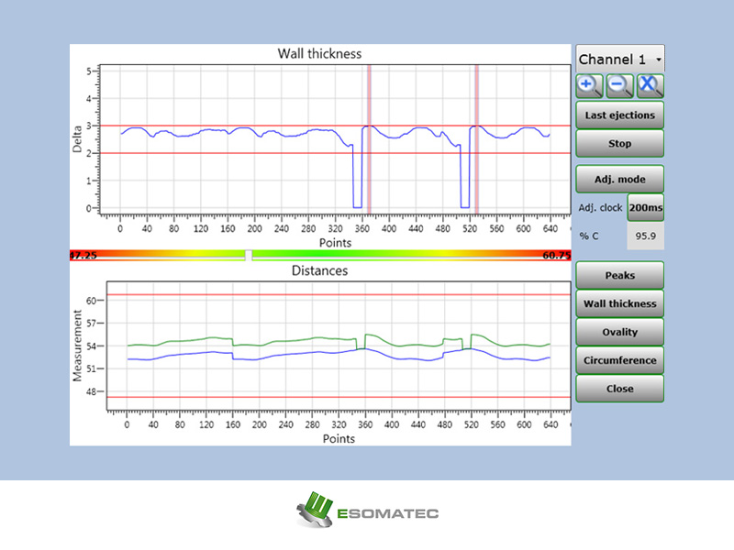Click the first pink ejection marker near point 370

pos(369,137)
